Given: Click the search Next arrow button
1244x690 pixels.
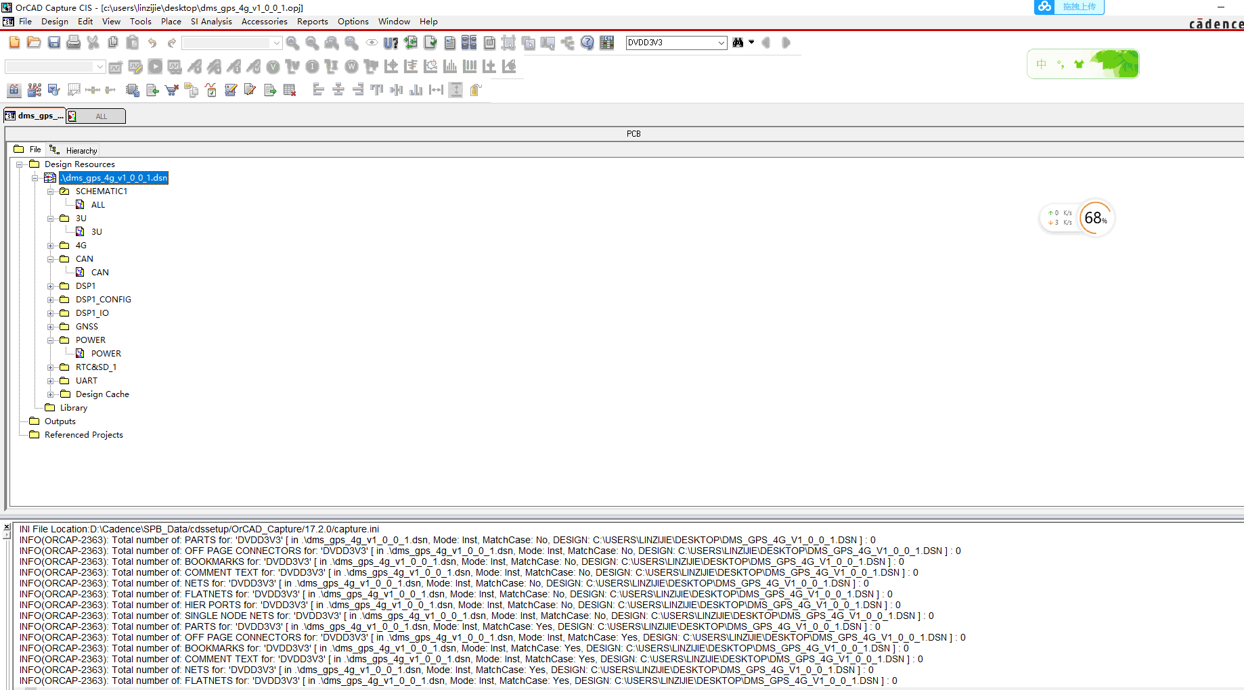Looking at the screenshot, I should tap(786, 43).
